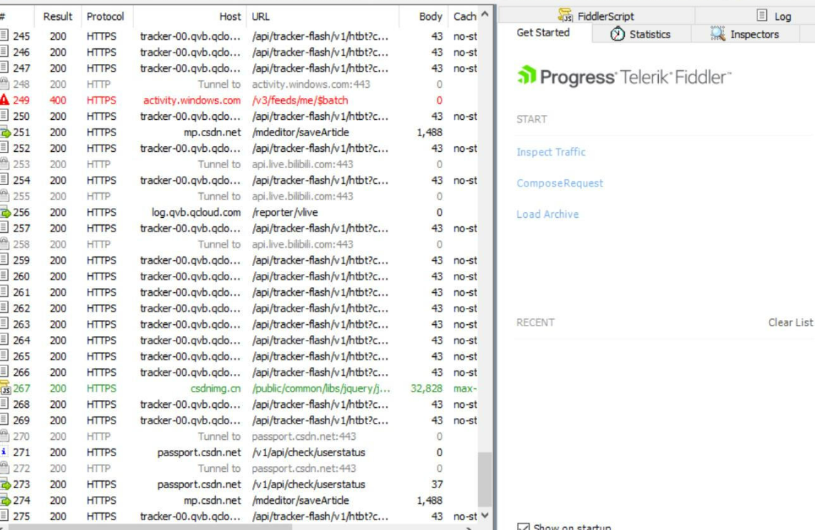This screenshot has width=815, height=530.
Task: Click the Inspect Traffic link
Action: [x=551, y=153]
